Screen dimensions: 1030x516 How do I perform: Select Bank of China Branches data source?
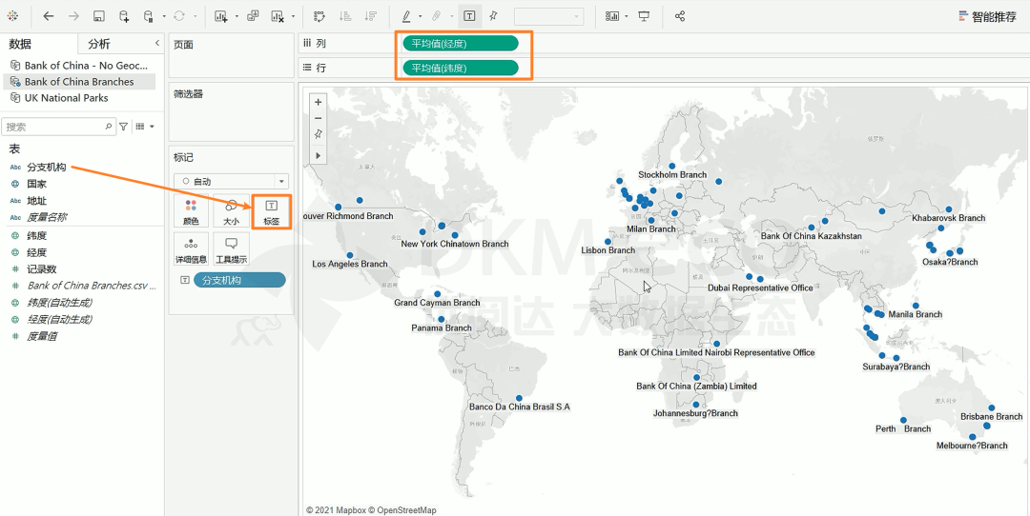[79, 82]
